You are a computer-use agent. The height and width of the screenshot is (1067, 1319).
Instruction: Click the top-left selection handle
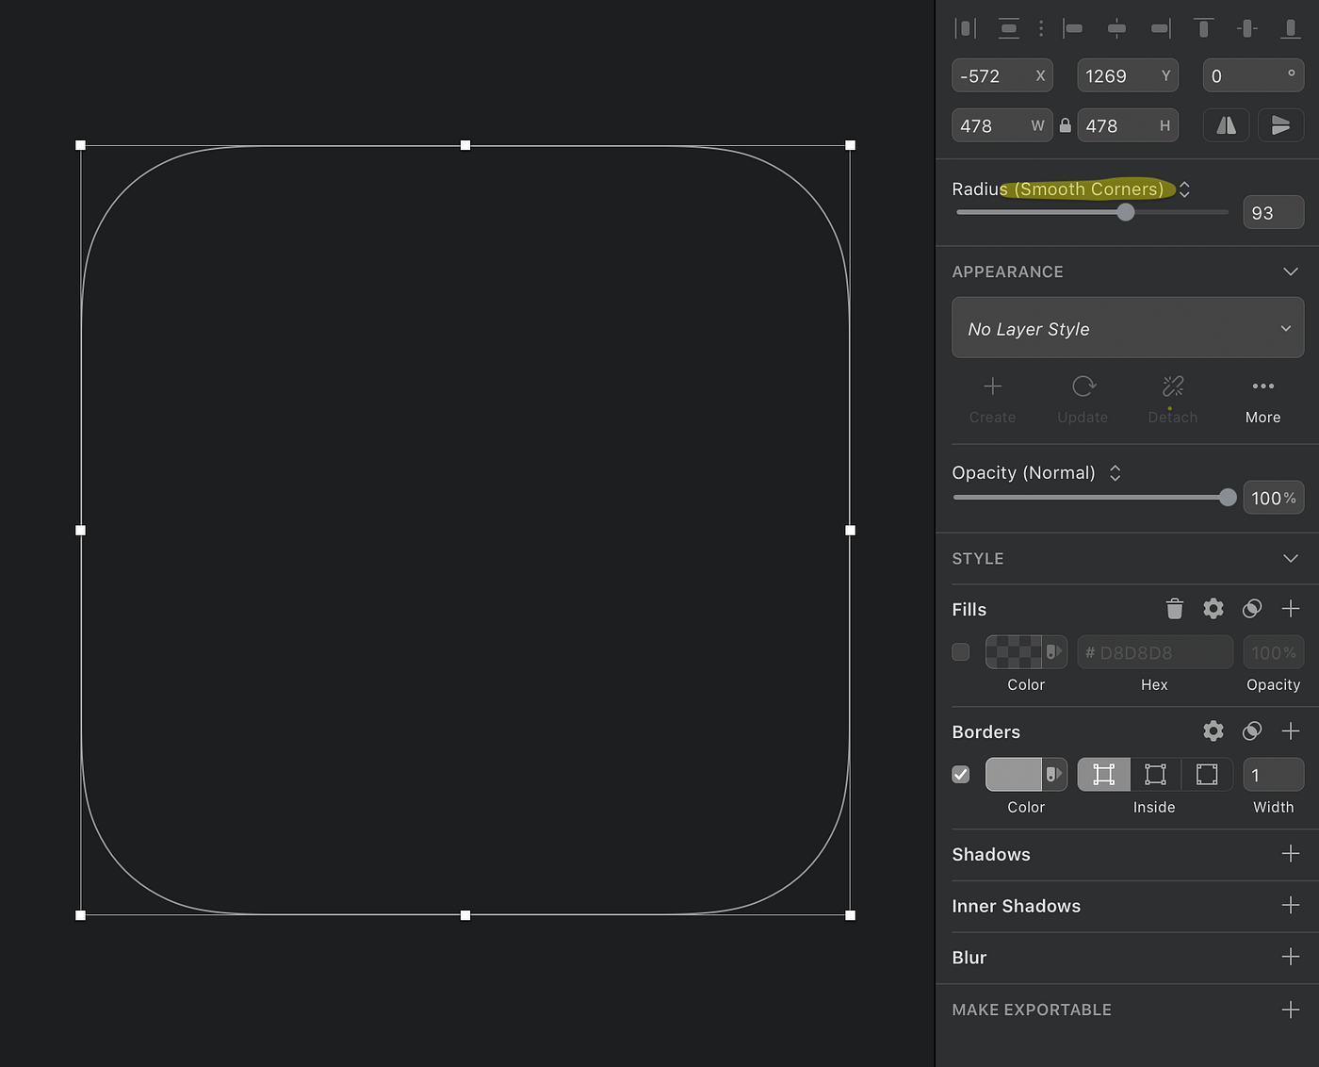[81, 145]
